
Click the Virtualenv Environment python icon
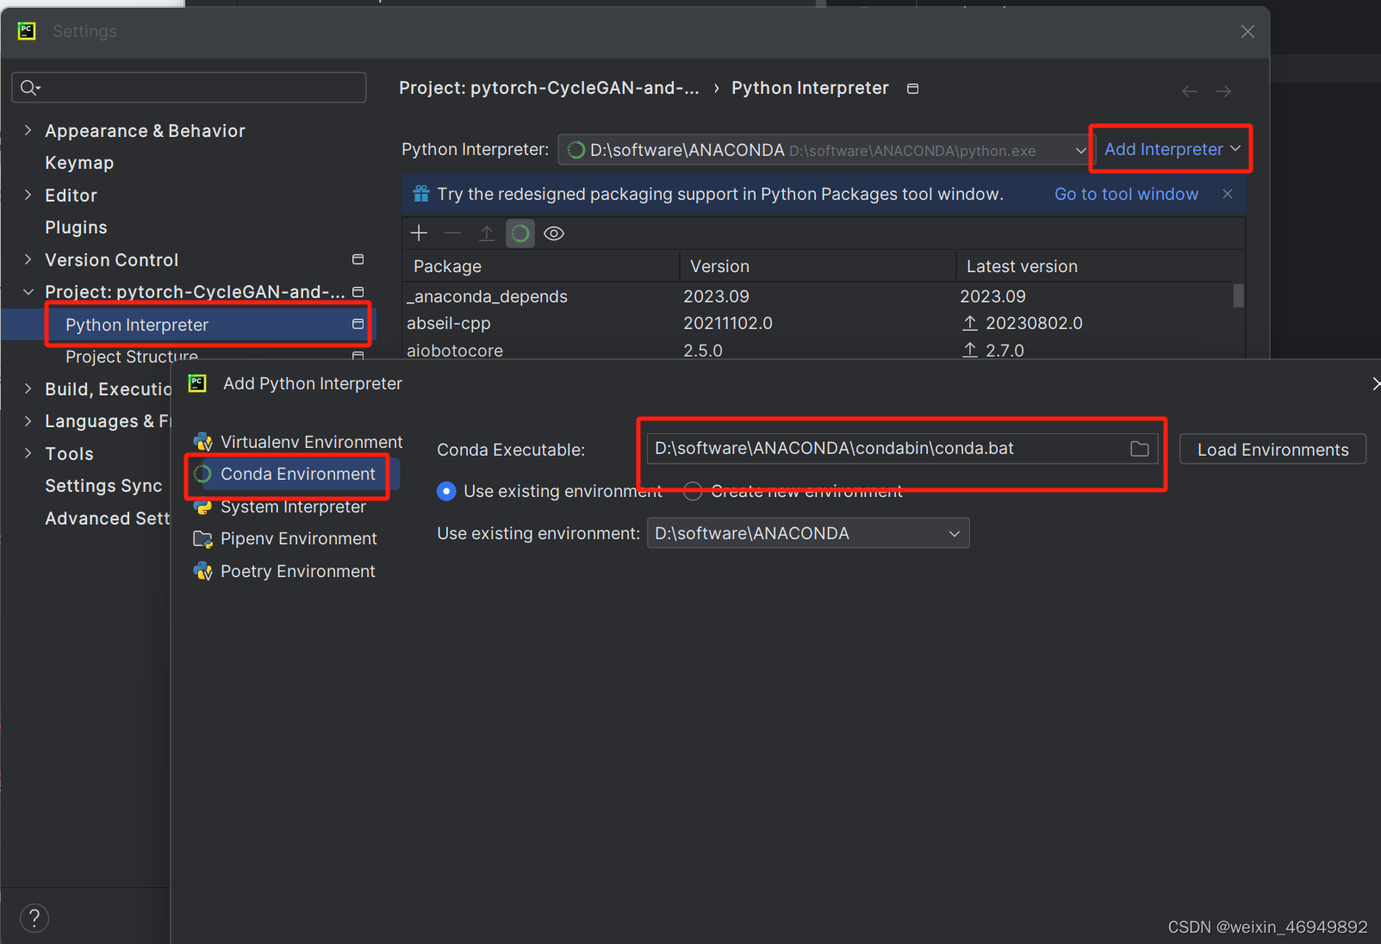203,442
